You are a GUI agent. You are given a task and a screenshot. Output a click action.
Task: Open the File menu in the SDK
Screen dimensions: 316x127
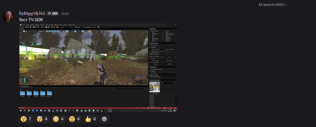pyautogui.click(x=24, y=25)
